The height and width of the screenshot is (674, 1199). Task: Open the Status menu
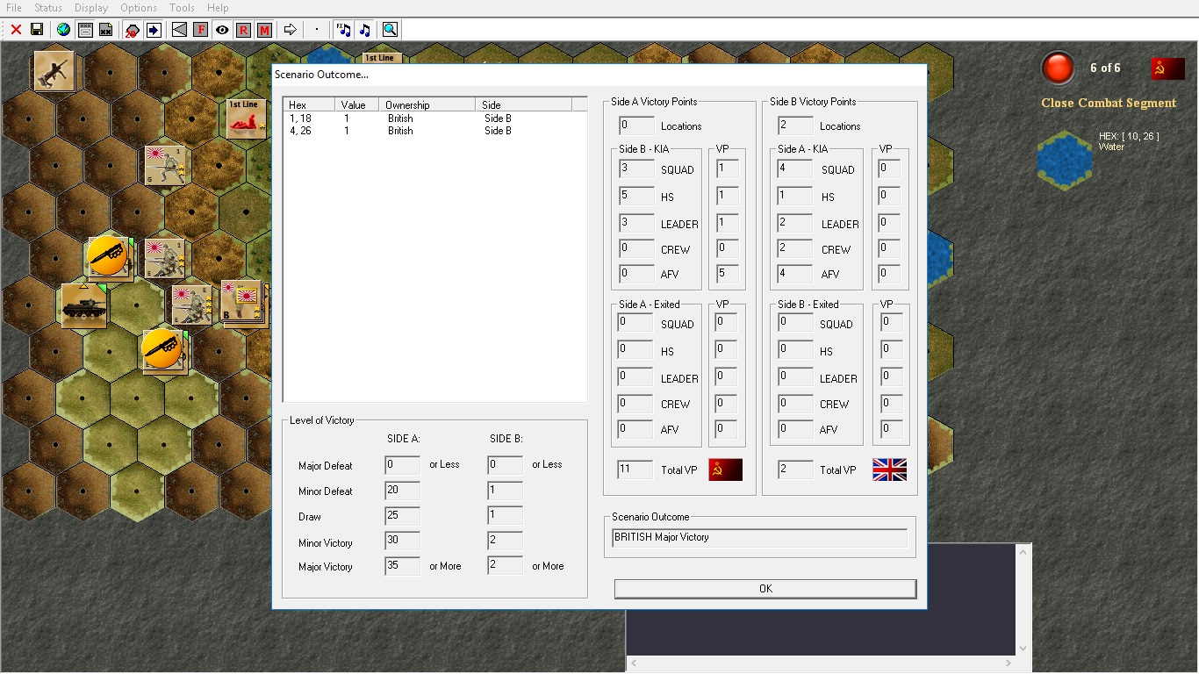[48, 8]
